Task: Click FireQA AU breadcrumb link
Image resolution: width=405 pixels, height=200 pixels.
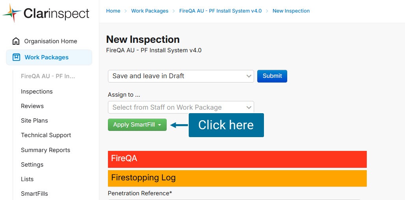Action: [220, 11]
